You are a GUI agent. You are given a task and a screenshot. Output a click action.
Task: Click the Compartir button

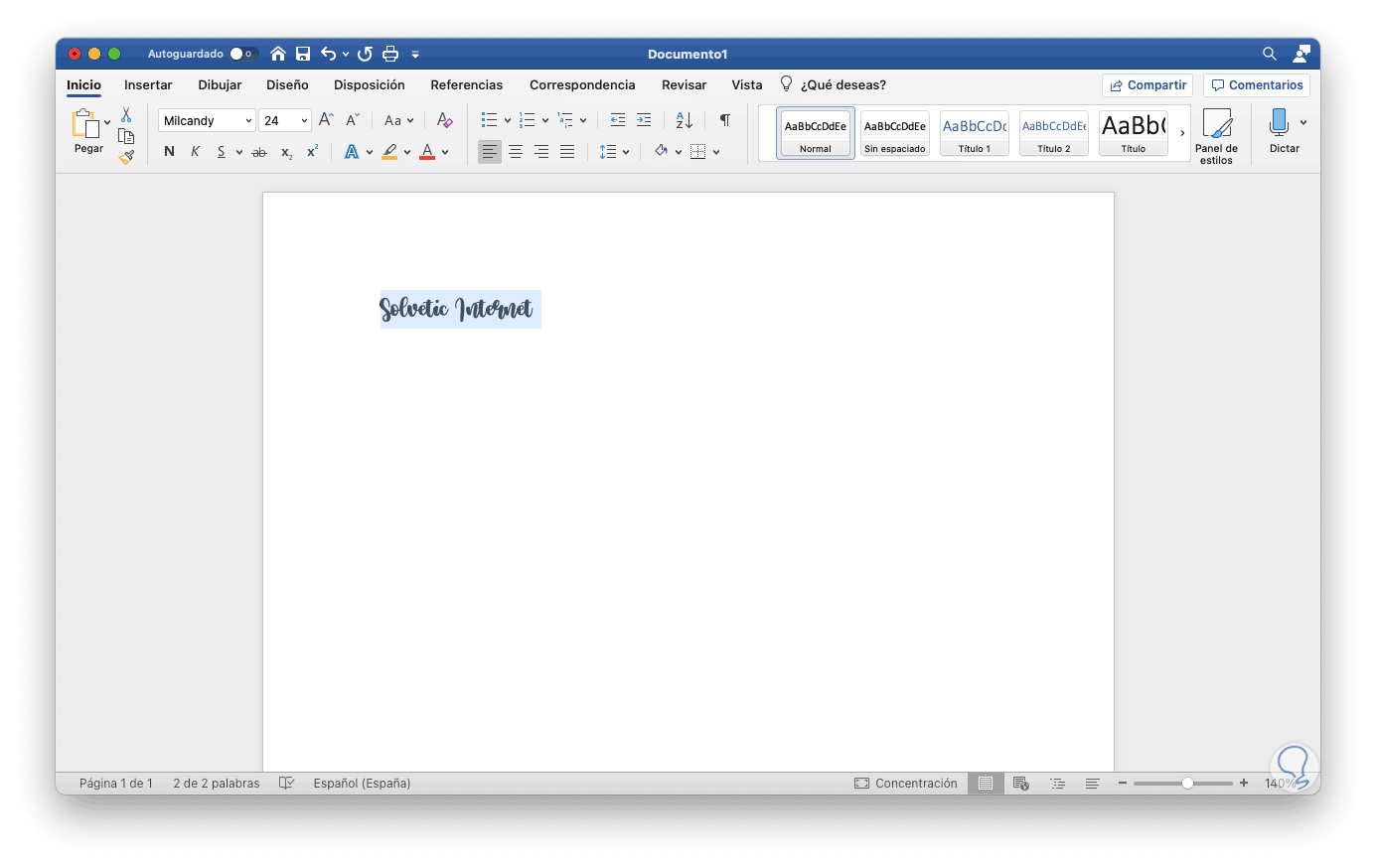1147,85
